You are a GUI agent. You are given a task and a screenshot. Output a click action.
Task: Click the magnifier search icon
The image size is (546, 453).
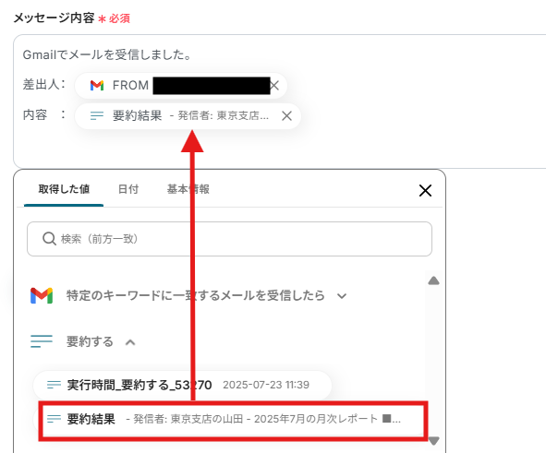coord(49,239)
